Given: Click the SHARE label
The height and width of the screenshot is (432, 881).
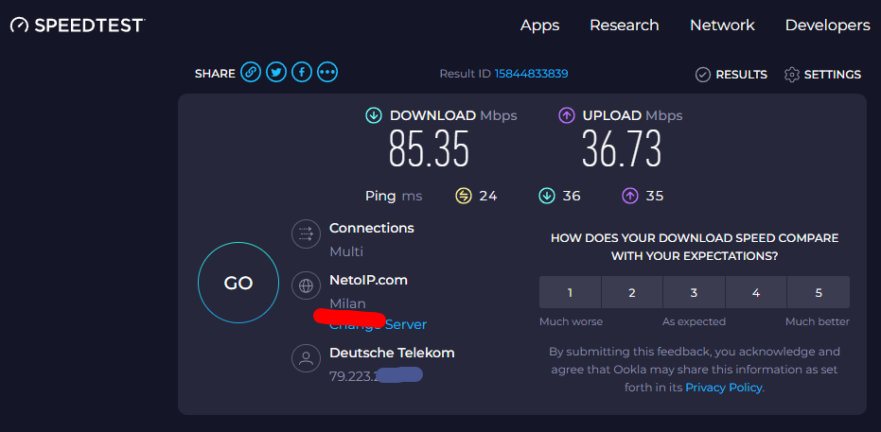Looking at the screenshot, I should (x=215, y=74).
